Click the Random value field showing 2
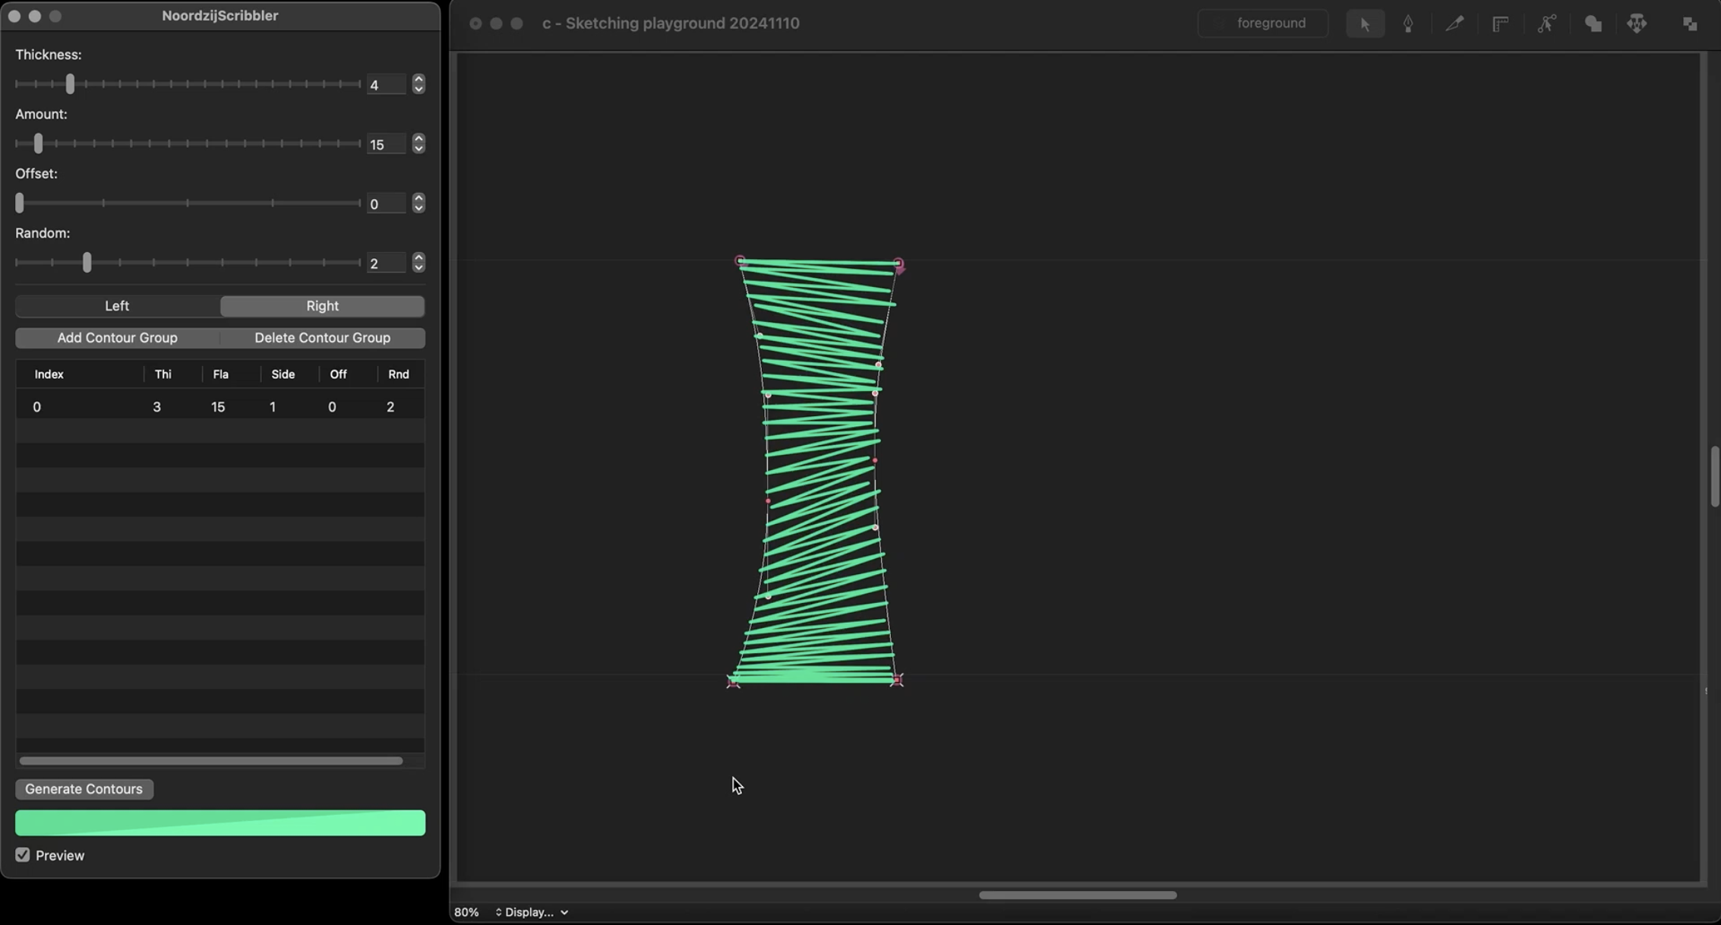 click(x=386, y=263)
